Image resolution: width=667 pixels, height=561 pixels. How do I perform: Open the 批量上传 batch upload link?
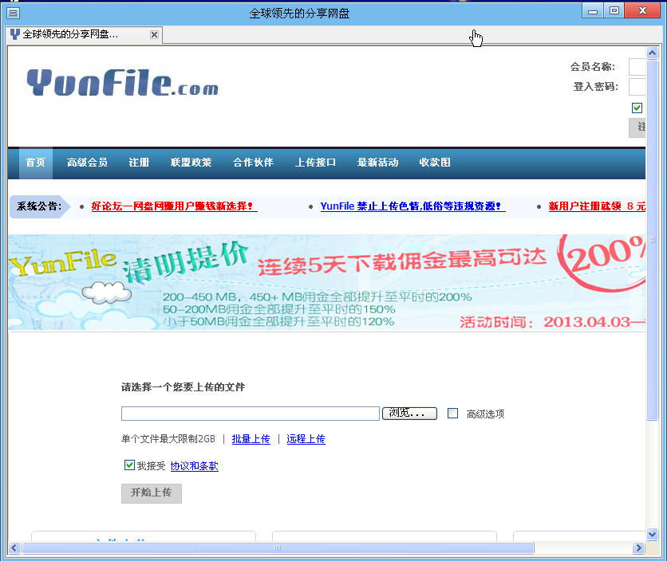coord(251,439)
